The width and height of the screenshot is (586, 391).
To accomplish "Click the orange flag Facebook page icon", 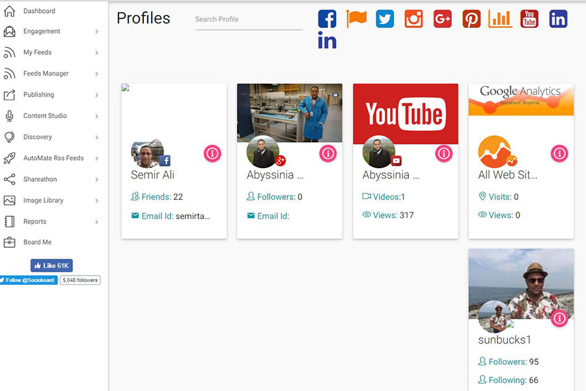I will [356, 18].
